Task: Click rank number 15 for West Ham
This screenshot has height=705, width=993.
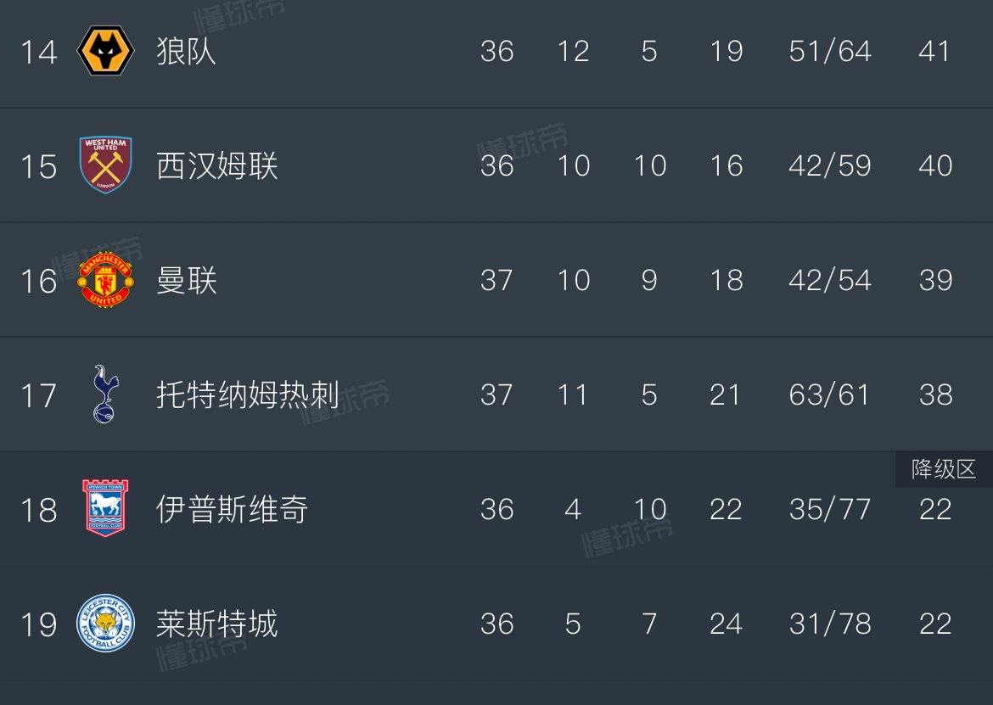Action: [38, 165]
